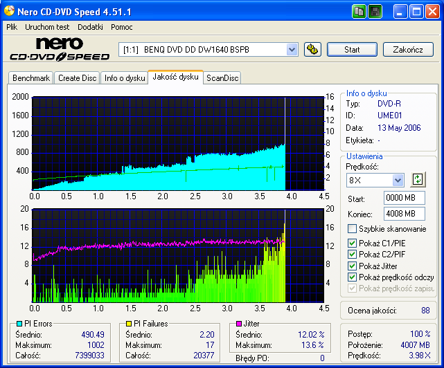Screen dimensions: 444x368
Task: Click the cyan PI Errors legend swatch
Action: (19, 324)
